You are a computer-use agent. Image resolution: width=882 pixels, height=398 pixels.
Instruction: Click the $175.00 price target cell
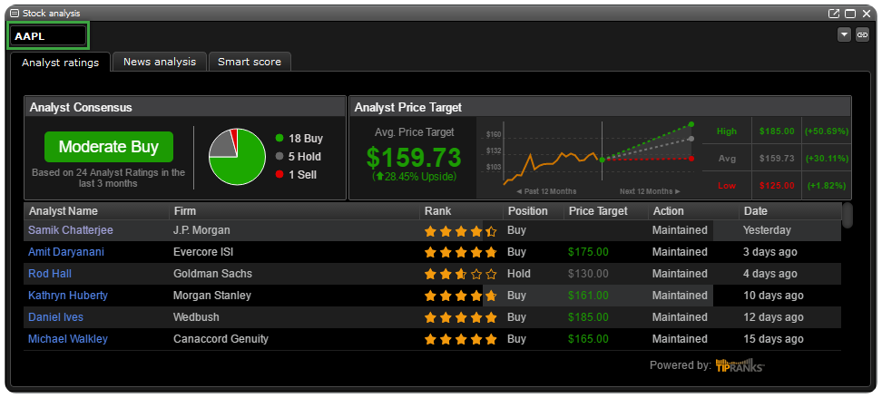[x=588, y=252]
